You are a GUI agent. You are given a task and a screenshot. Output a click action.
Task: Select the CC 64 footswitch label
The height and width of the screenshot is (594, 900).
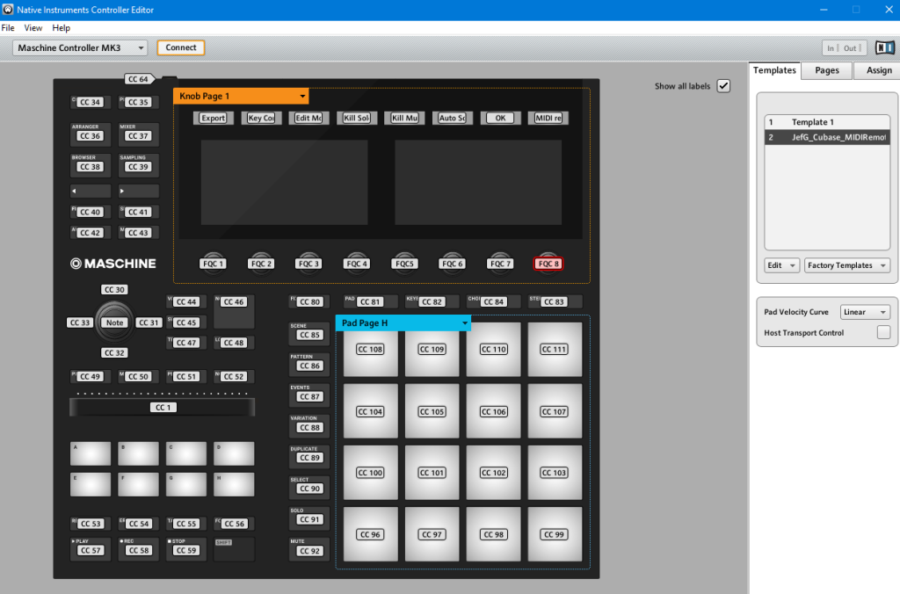tap(138, 79)
